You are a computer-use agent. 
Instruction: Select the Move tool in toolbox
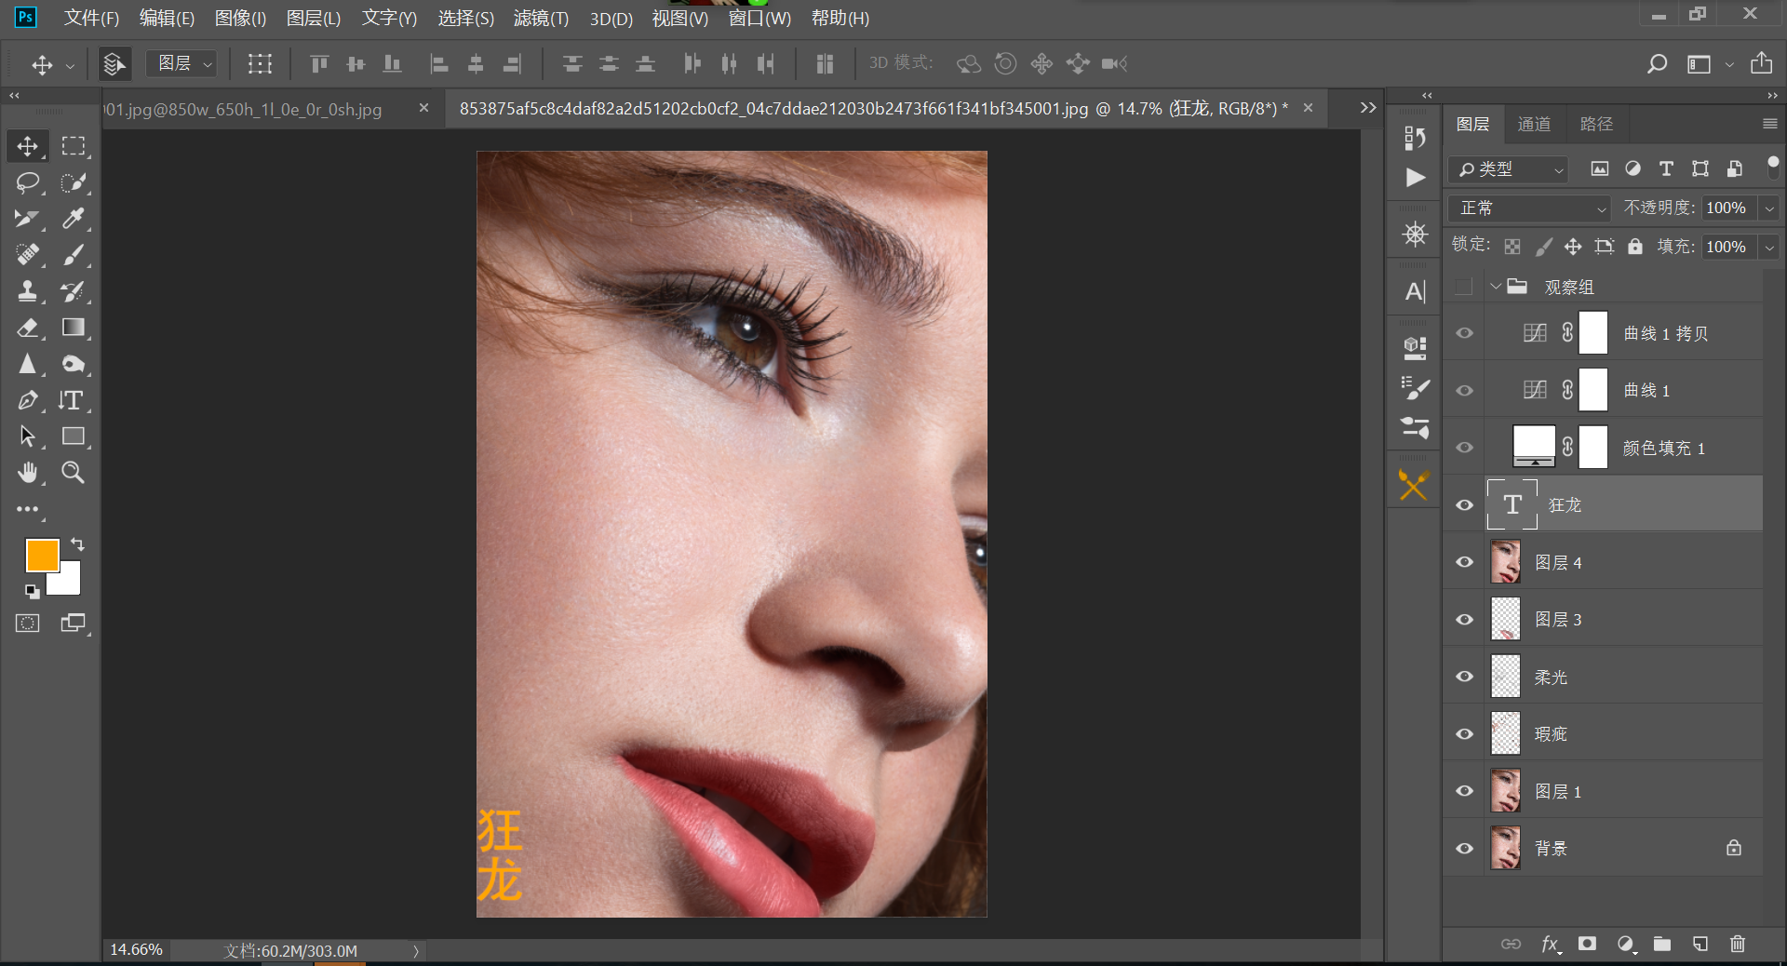tap(28, 146)
